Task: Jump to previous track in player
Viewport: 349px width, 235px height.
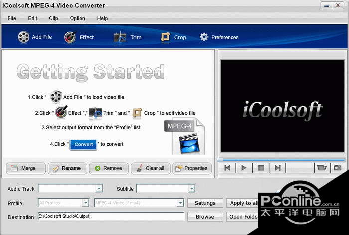Action: coord(227,168)
